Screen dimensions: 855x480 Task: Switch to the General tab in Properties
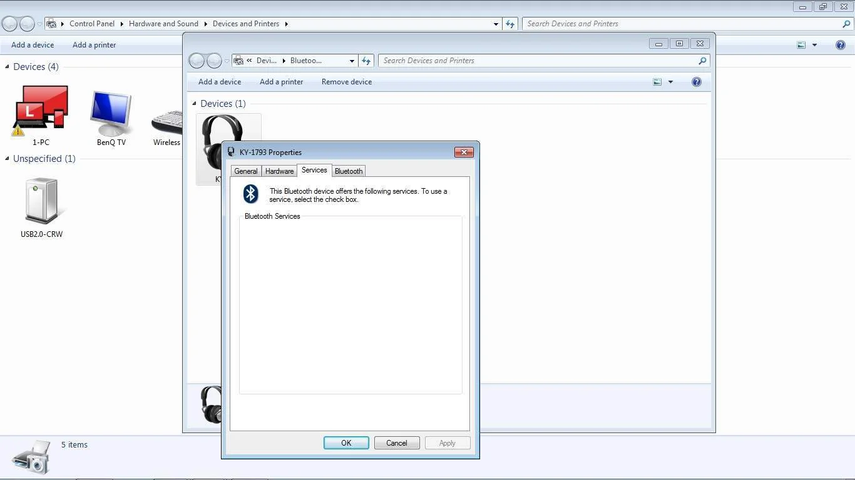(x=245, y=171)
